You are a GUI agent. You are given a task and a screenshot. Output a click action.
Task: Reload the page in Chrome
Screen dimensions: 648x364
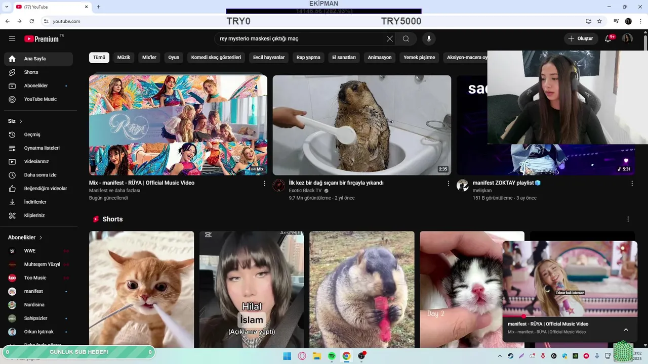[x=32, y=21]
